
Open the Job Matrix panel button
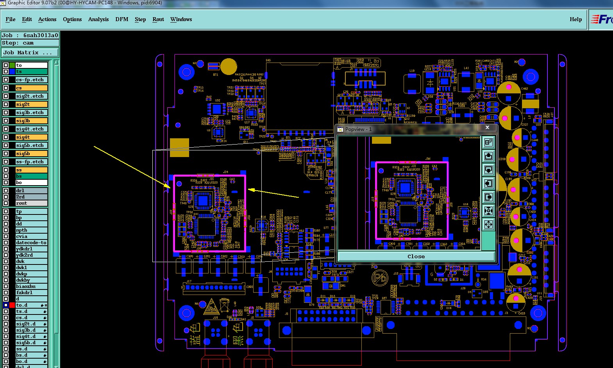pyautogui.click(x=30, y=52)
